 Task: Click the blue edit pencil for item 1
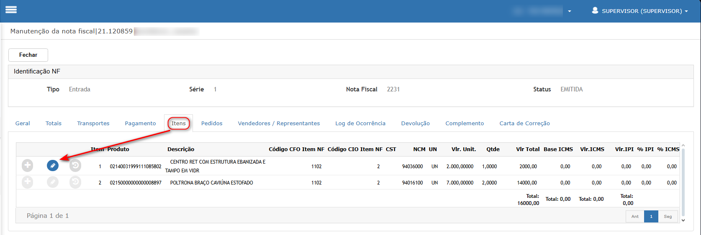click(53, 166)
